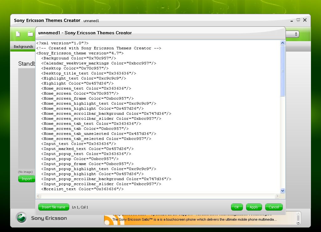Confirm with the OK button
Image resolution: width=321 pixels, height=232 pixels.
237,207
